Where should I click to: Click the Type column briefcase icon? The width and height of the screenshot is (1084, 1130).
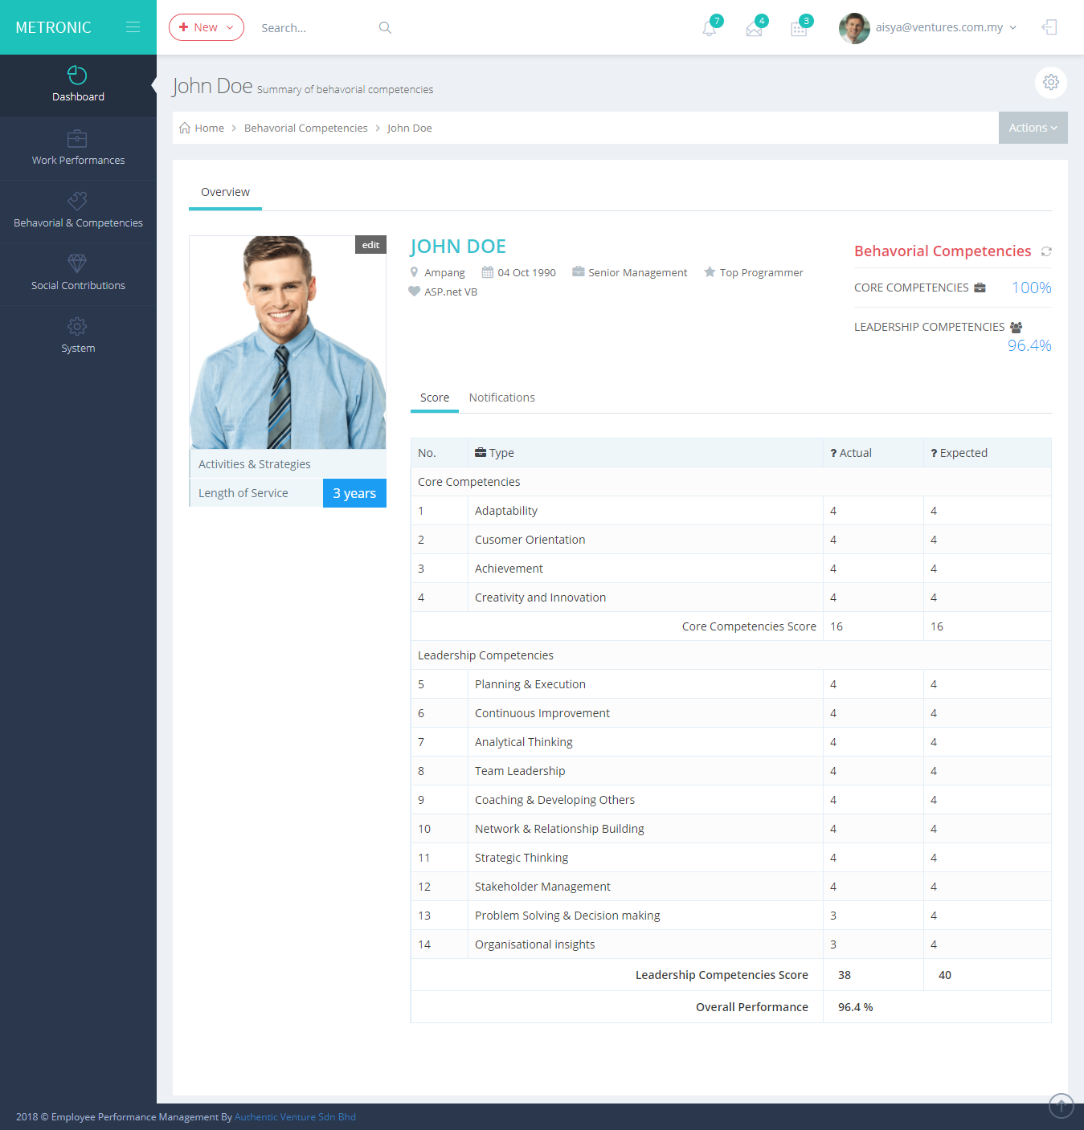tap(481, 452)
